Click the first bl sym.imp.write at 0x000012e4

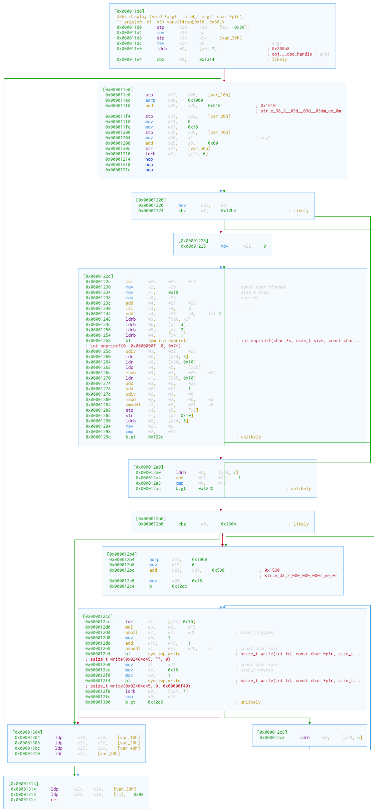tap(133, 654)
